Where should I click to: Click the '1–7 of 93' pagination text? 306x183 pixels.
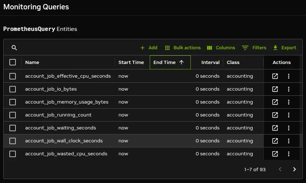click(255, 169)
